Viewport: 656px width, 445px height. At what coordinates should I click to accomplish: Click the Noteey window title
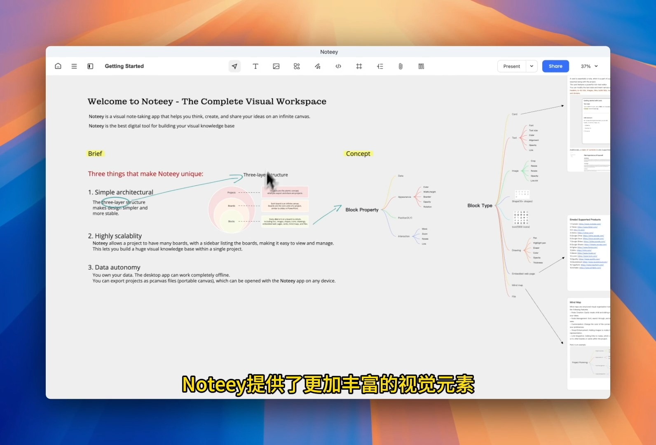coord(329,52)
